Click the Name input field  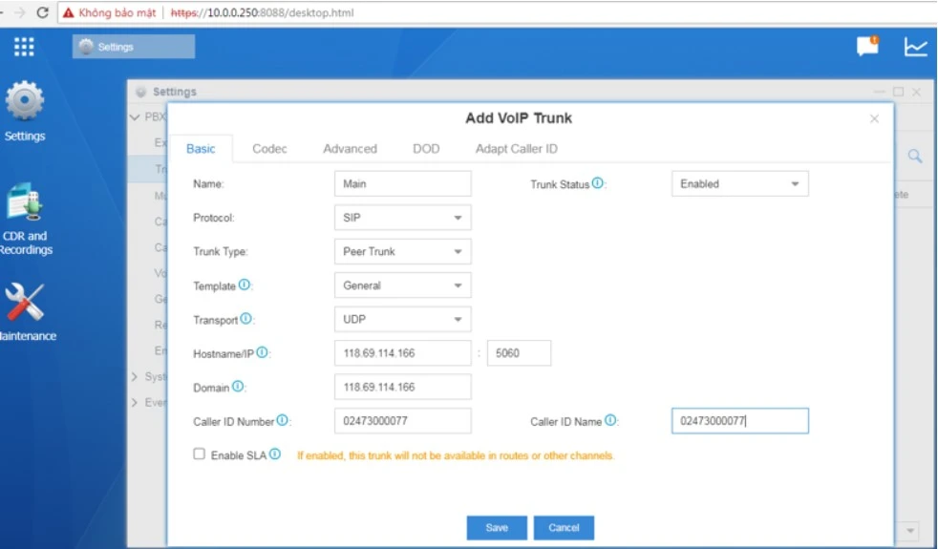click(402, 184)
